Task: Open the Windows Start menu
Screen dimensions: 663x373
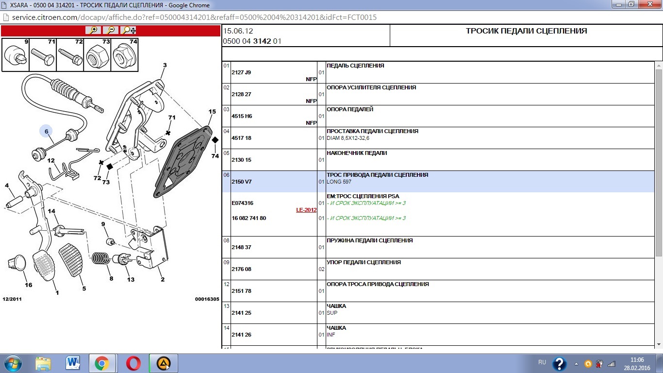Action: [13, 363]
